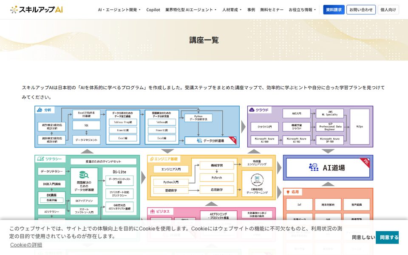
Task: Click the スキルアップAI logo
Action: coord(37,10)
